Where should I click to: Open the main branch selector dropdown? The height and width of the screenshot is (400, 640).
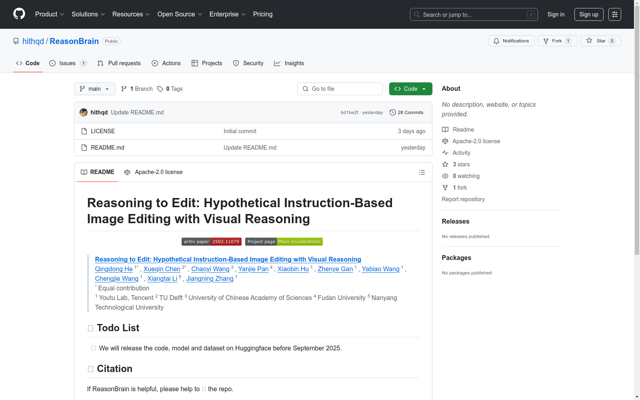point(95,89)
